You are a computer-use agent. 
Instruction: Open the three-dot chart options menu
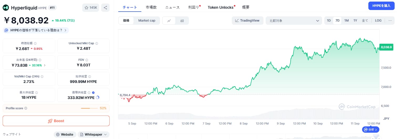click(390, 21)
